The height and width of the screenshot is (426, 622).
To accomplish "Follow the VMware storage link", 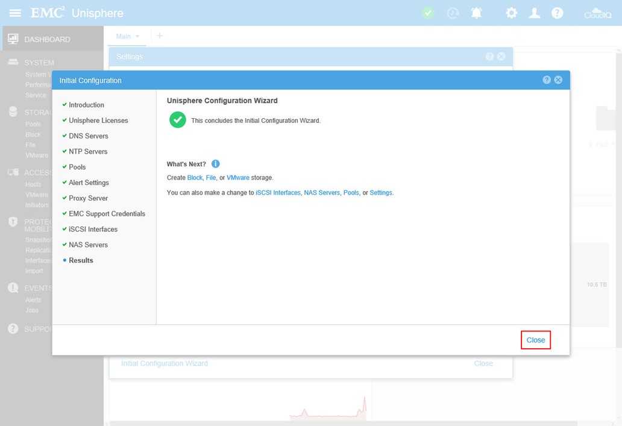I will (x=238, y=177).
